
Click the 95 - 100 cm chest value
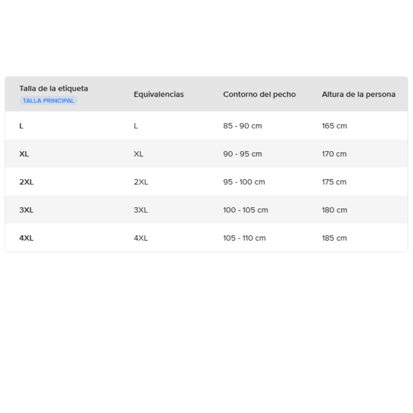[x=244, y=182]
